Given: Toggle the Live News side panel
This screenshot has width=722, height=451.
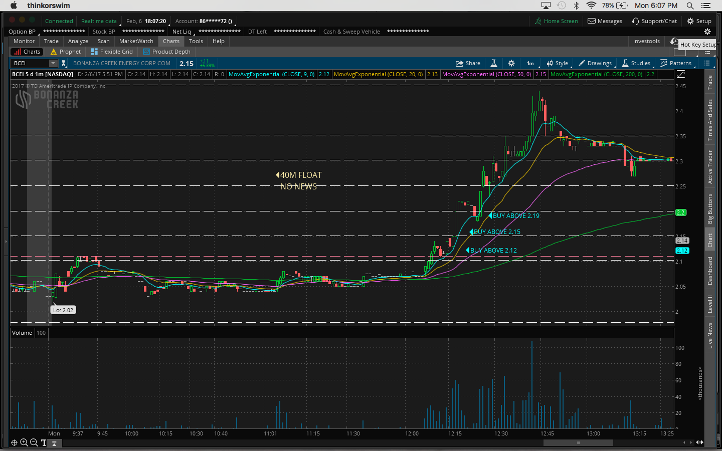Looking at the screenshot, I should click(710, 335).
